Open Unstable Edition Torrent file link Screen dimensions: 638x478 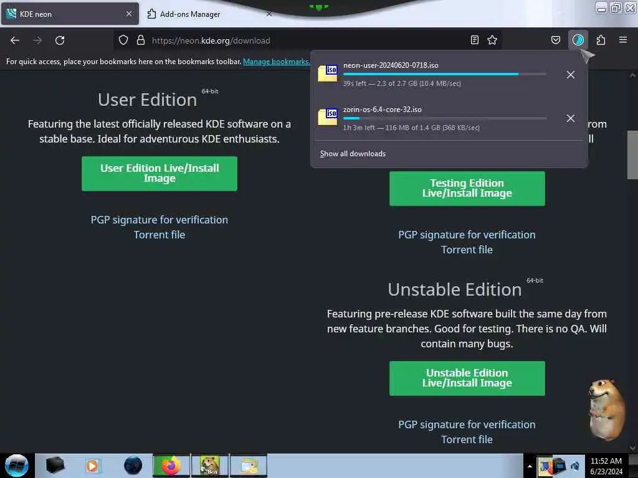click(467, 439)
